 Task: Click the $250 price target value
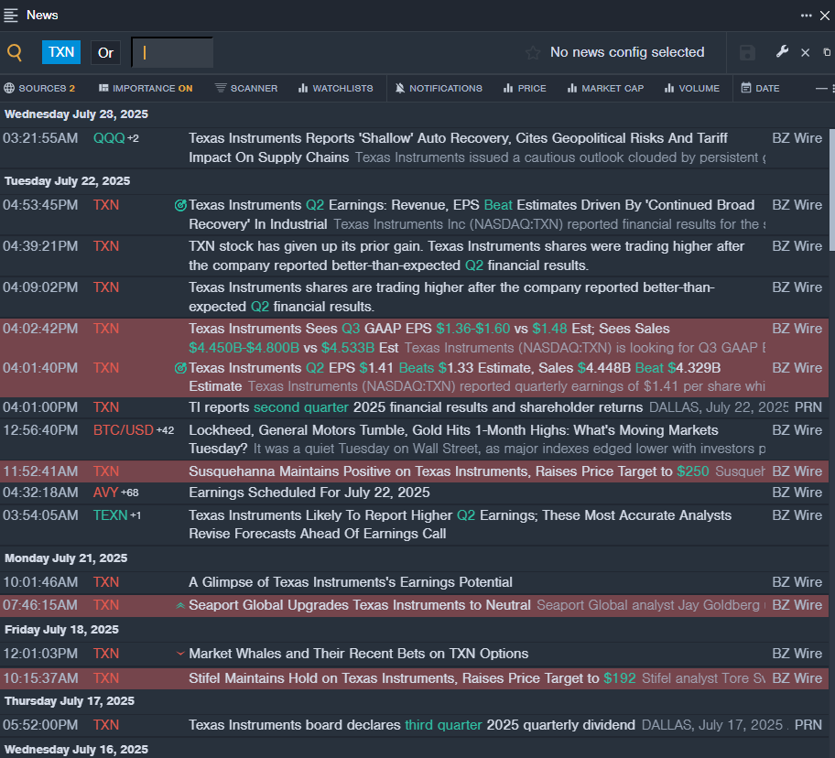click(x=693, y=471)
